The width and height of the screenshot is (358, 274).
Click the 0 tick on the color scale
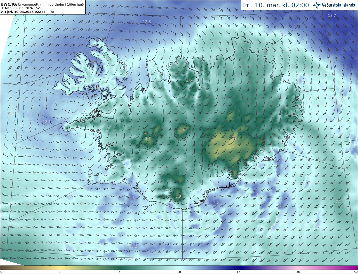point(1,272)
